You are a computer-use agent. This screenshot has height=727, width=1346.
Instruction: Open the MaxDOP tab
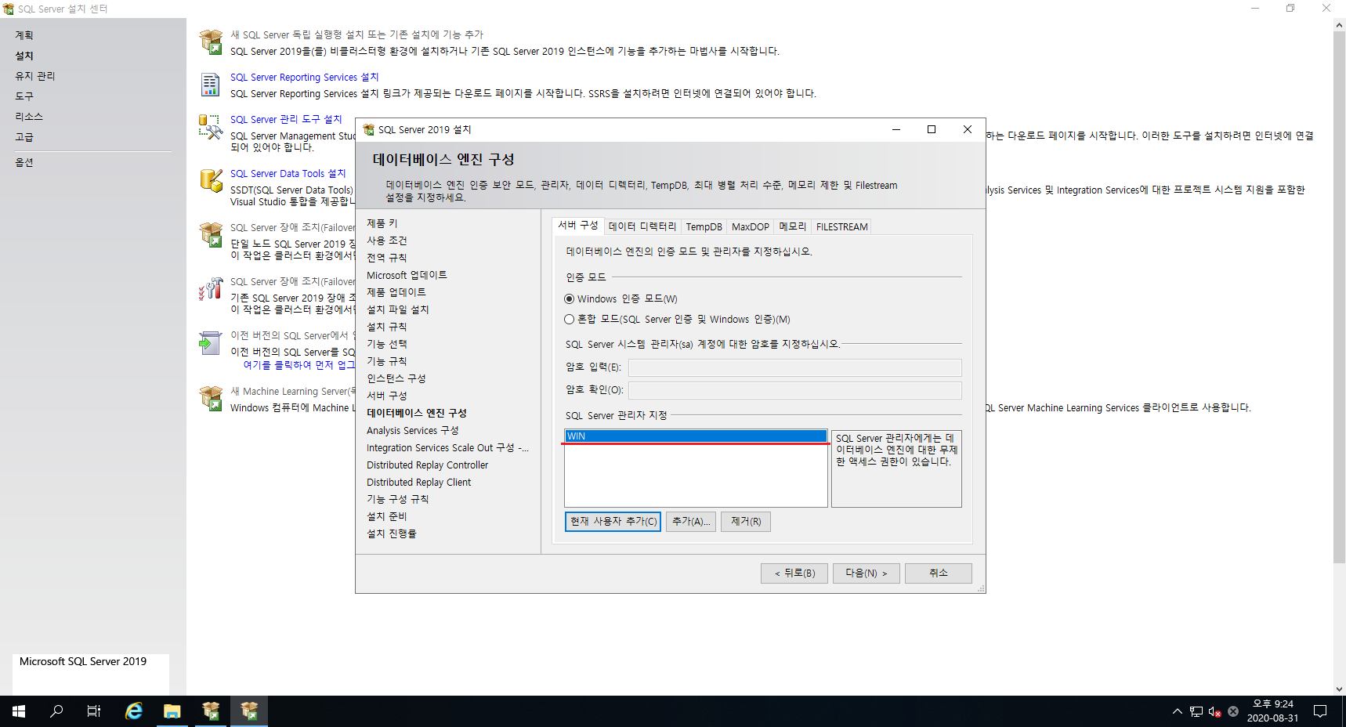(x=750, y=226)
